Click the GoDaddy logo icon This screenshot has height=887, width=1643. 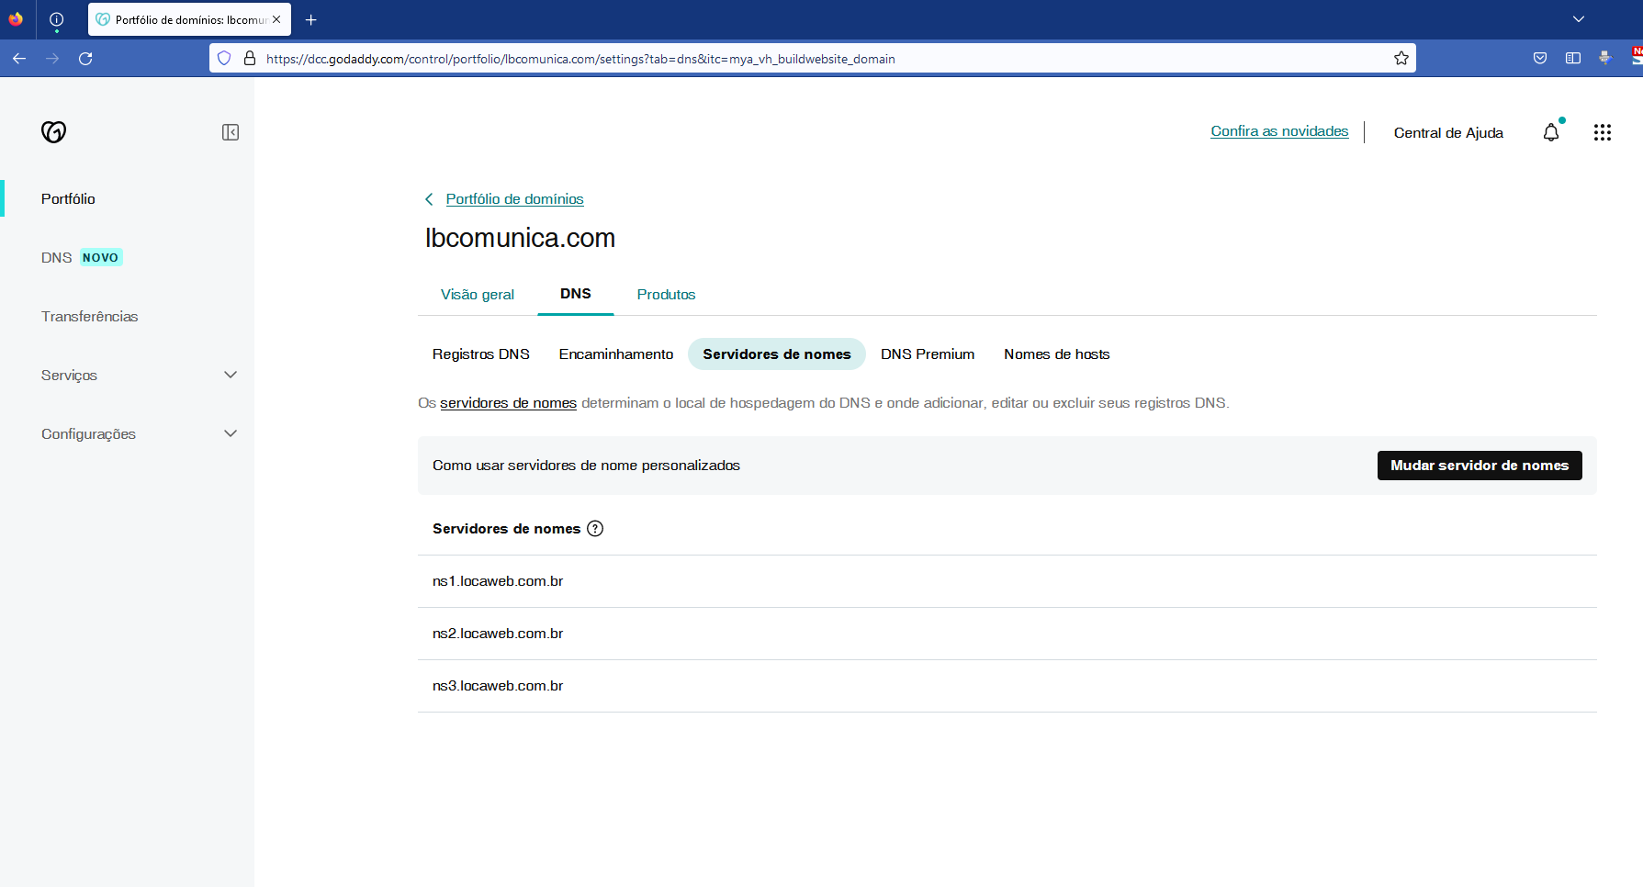pyautogui.click(x=54, y=132)
